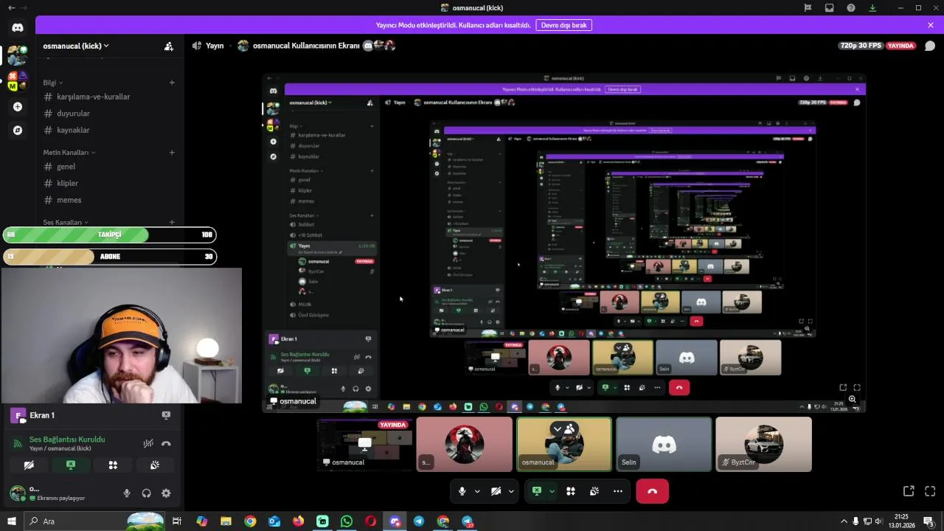Open the osmanucal (kick) server dropdown

[76, 46]
